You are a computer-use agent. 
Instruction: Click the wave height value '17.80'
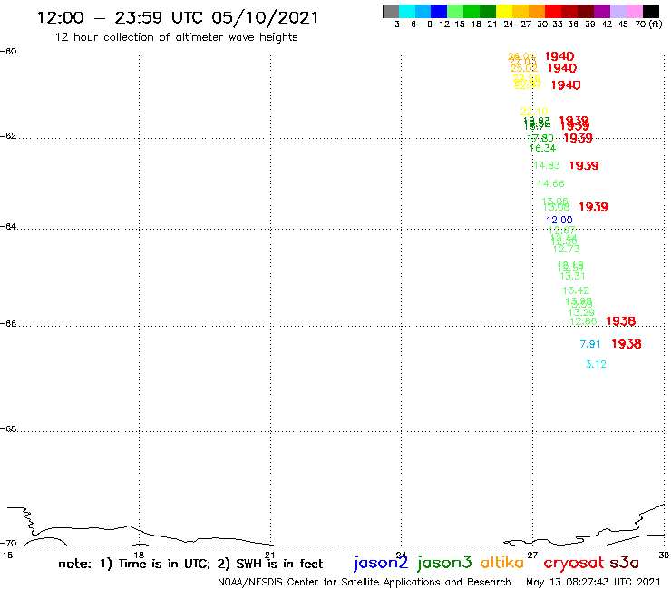[540, 138]
